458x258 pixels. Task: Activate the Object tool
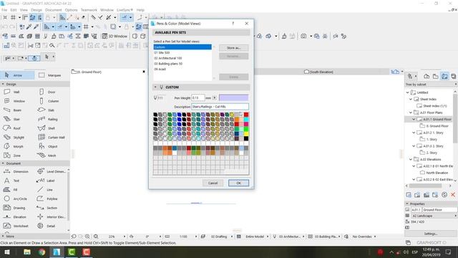48,146
